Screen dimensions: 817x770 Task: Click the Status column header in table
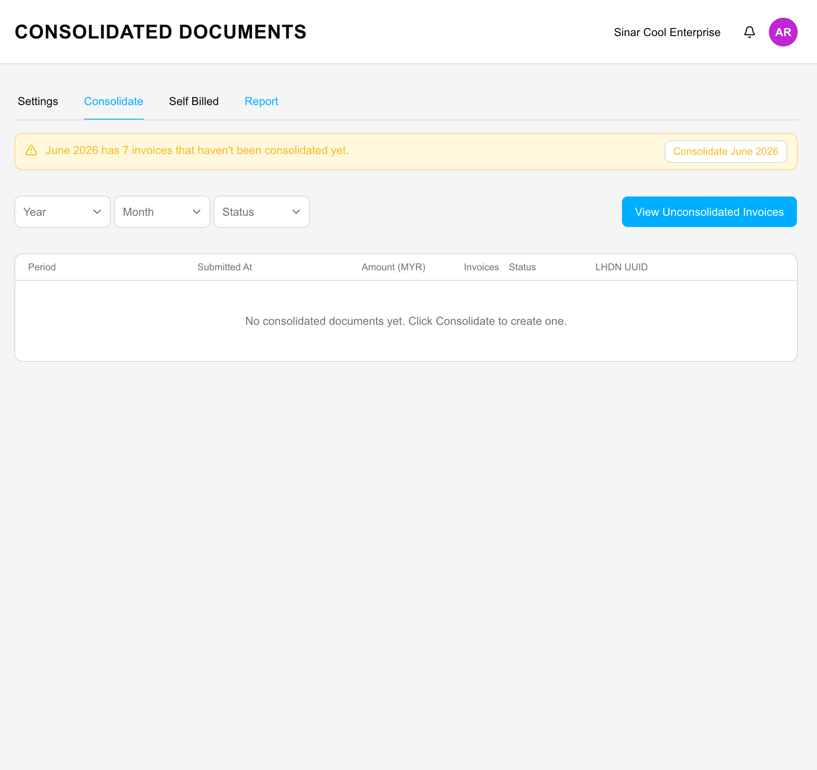[x=522, y=267]
